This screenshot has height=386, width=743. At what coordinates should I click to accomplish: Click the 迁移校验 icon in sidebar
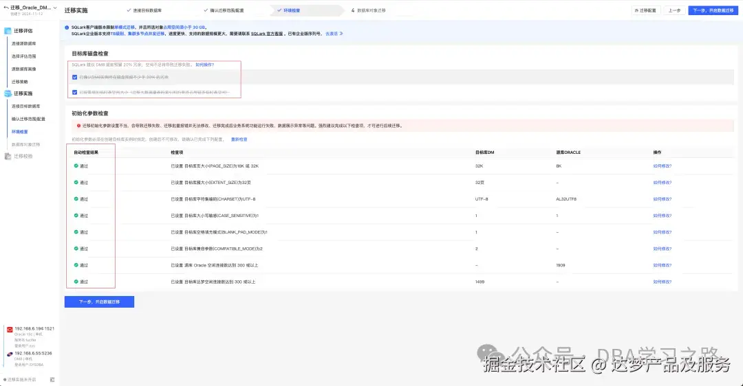(x=8, y=156)
